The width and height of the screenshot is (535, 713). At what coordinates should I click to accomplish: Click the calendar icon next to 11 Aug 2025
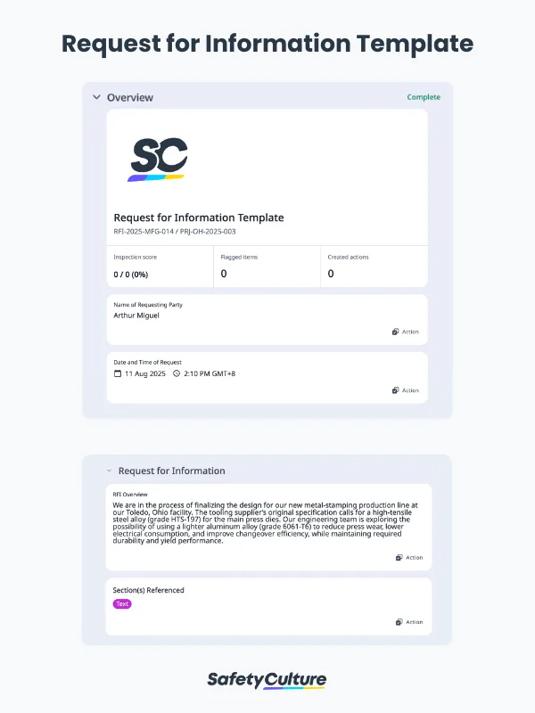point(118,374)
